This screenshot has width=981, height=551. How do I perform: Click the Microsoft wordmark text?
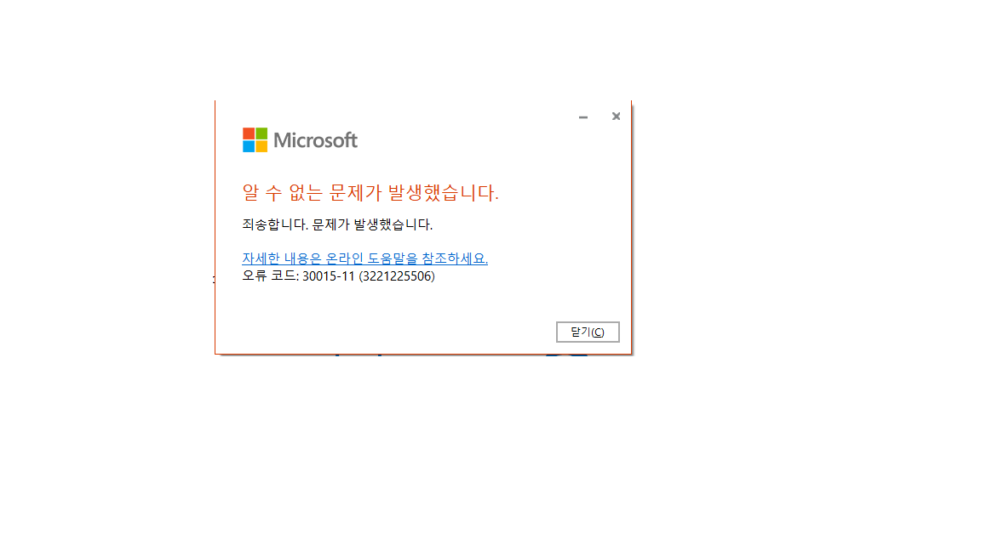point(315,140)
